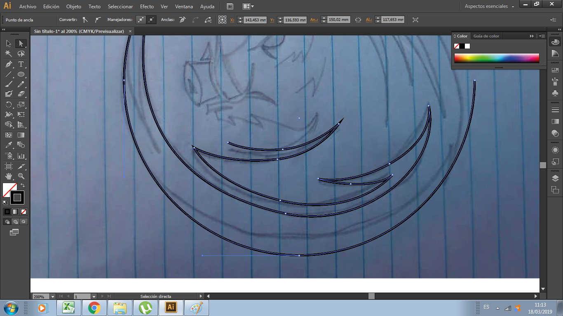This screenshot has height=316, width=563.
Task: Open Google Chrome from the taskbar
Action: pyautogui.click(x=94, y=307)
